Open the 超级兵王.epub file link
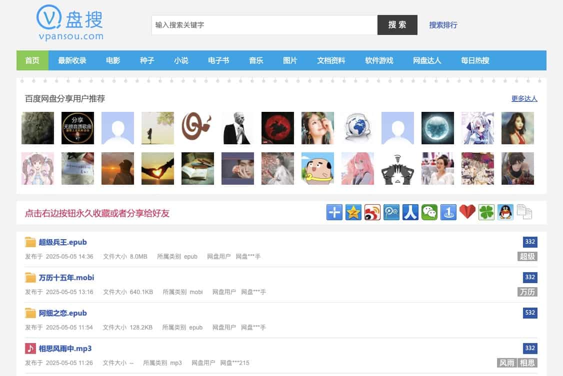Screen dimensions: 563x376 63,242
